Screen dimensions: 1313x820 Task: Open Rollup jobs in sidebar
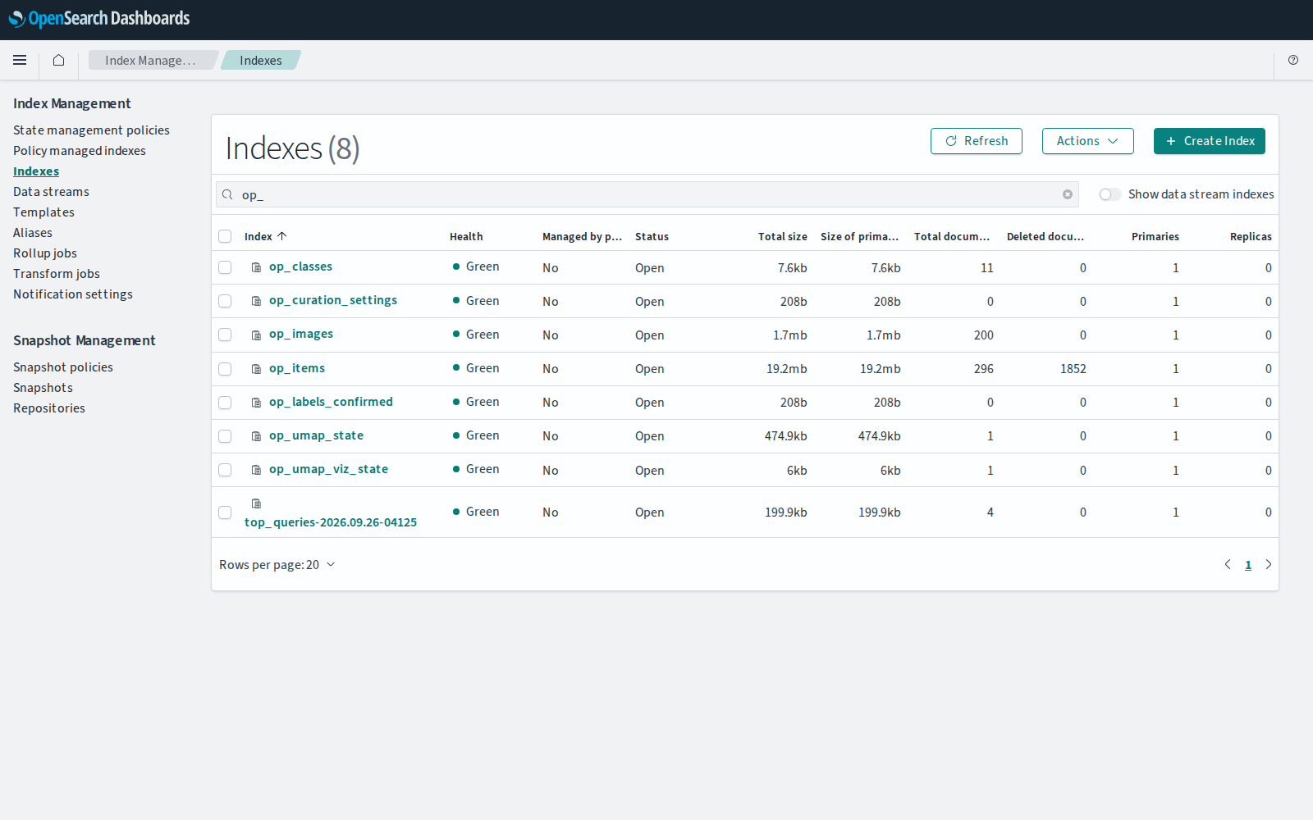click(x=45, y=253)
